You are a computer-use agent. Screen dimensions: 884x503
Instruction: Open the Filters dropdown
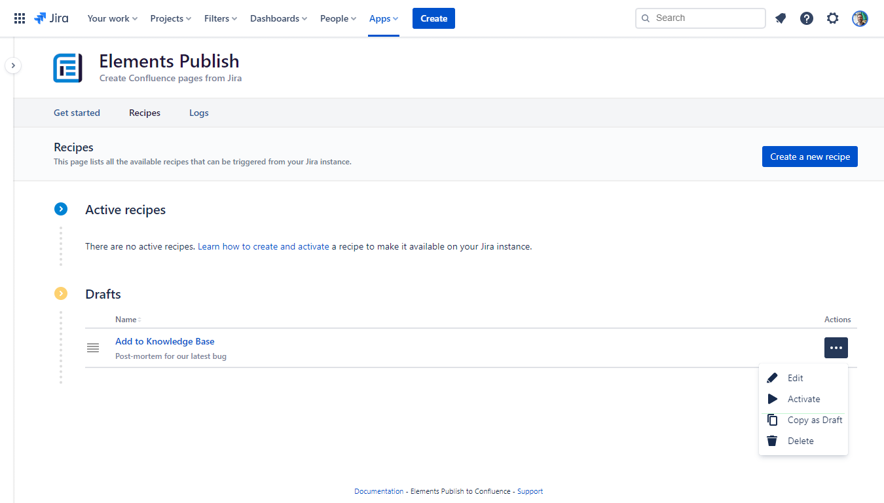tap(220, 18)
